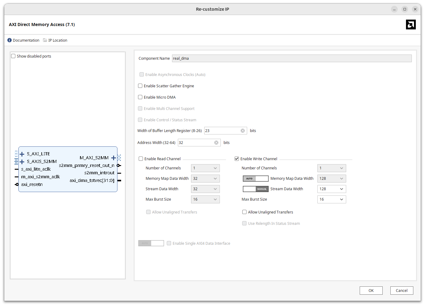The image size is (425, 306).
Task: Clear the Width of Buffer Length Register value
Action: pyautogui.click(x=243, y=130)
